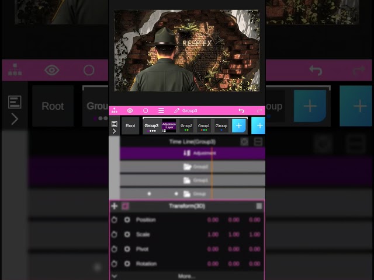Toggle the Rotation stopwatch
Image resolution: width=374 pixels, height=280 pixels.
point(115,264)
